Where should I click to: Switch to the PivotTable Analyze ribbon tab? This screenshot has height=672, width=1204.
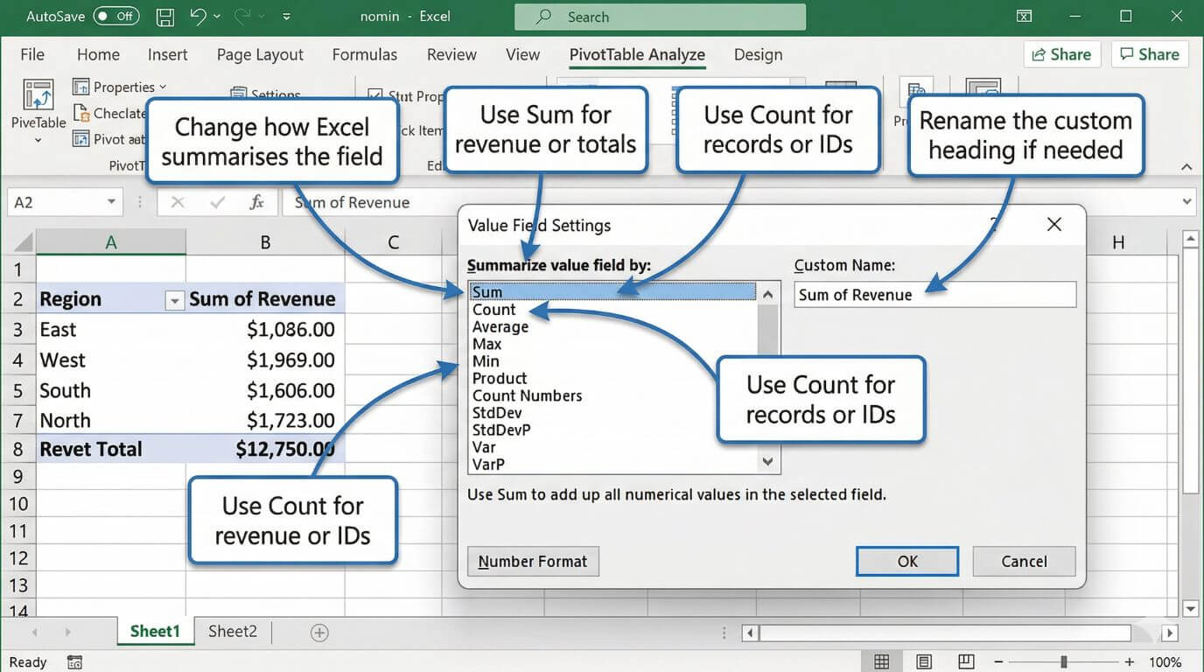click(x=636, y=54)
